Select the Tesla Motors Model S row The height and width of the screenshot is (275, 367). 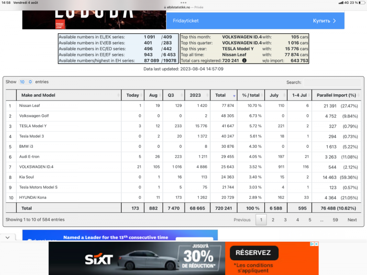point(38,187)
